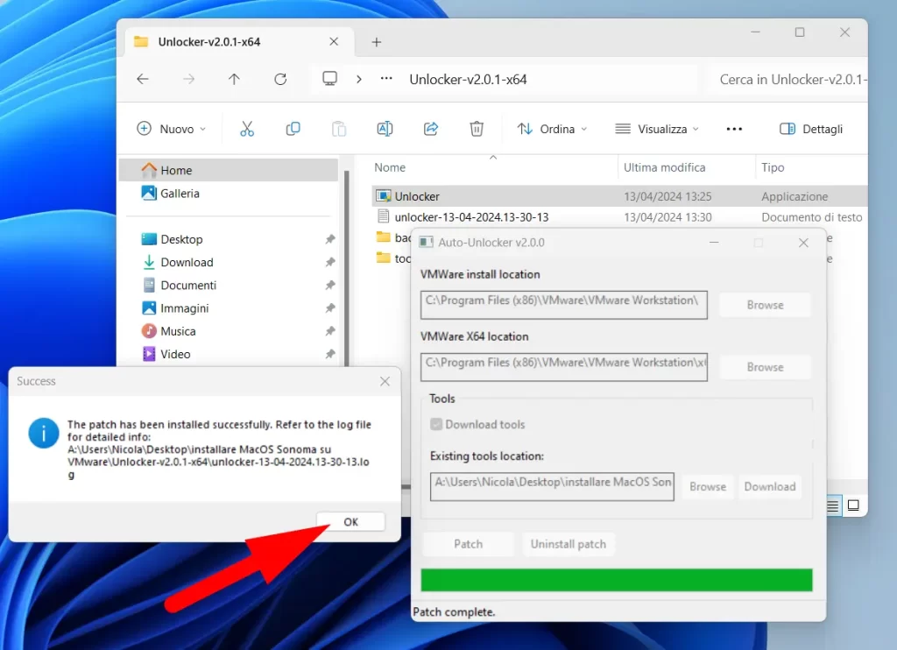Click the VMWare install location path field
Viewport: 897px width, 650px height.
[563, 304]
